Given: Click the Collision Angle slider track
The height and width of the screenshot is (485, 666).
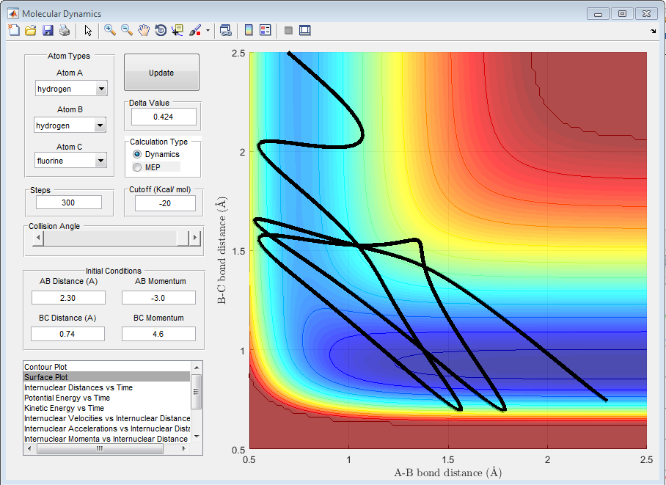Looking at the screenshot, I should coord(110,238).
